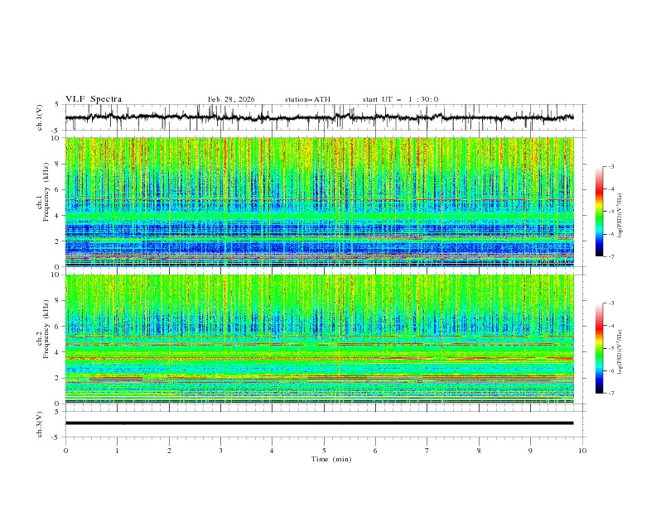The image size is (656, 506).
Task: Click the time-axis tick label "8"
Action: (x=479, y=451)
